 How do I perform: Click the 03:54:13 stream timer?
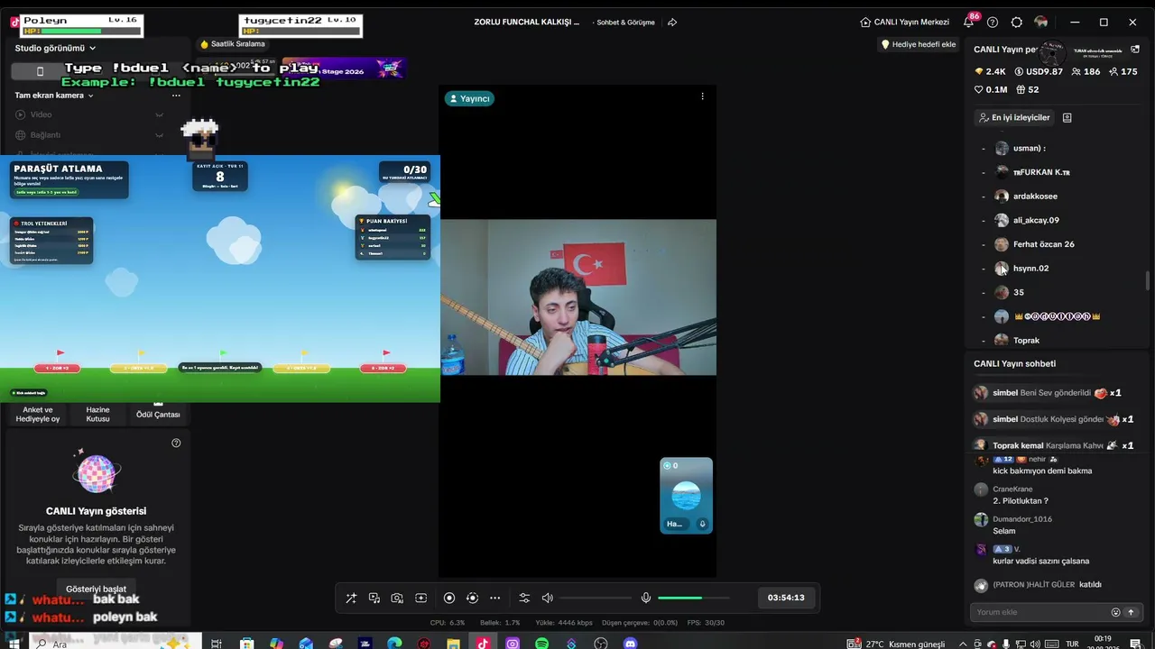tap(786, 598)
